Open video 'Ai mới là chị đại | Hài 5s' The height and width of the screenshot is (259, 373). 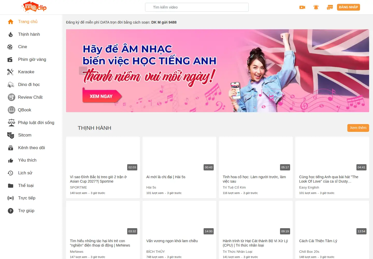click(166, 177)
